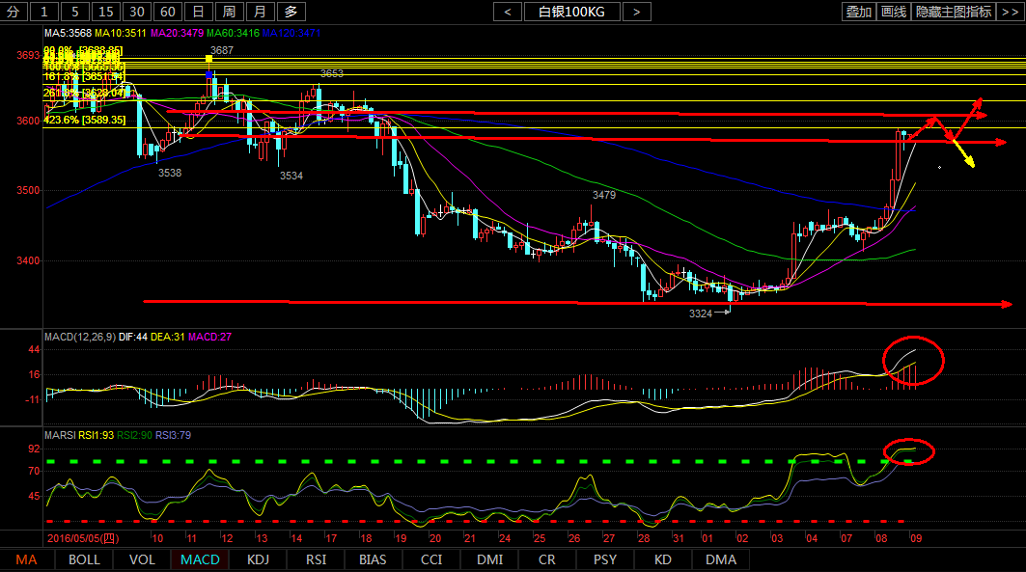Select the MACD indicator tab
The height and width of the screenshot is (572, 1026).
point(200,559)
